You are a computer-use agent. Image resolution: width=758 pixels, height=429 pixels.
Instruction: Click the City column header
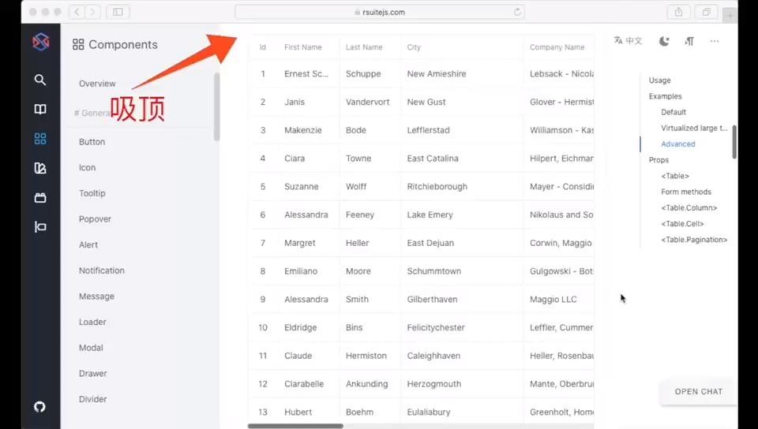click(414, 47)
